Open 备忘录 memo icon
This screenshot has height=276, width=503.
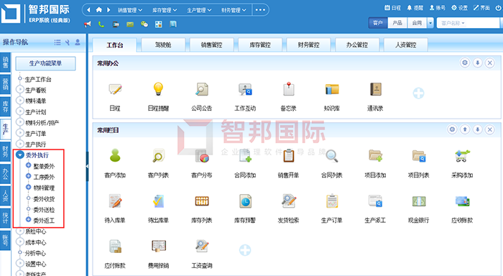click(x=288, y=89)
